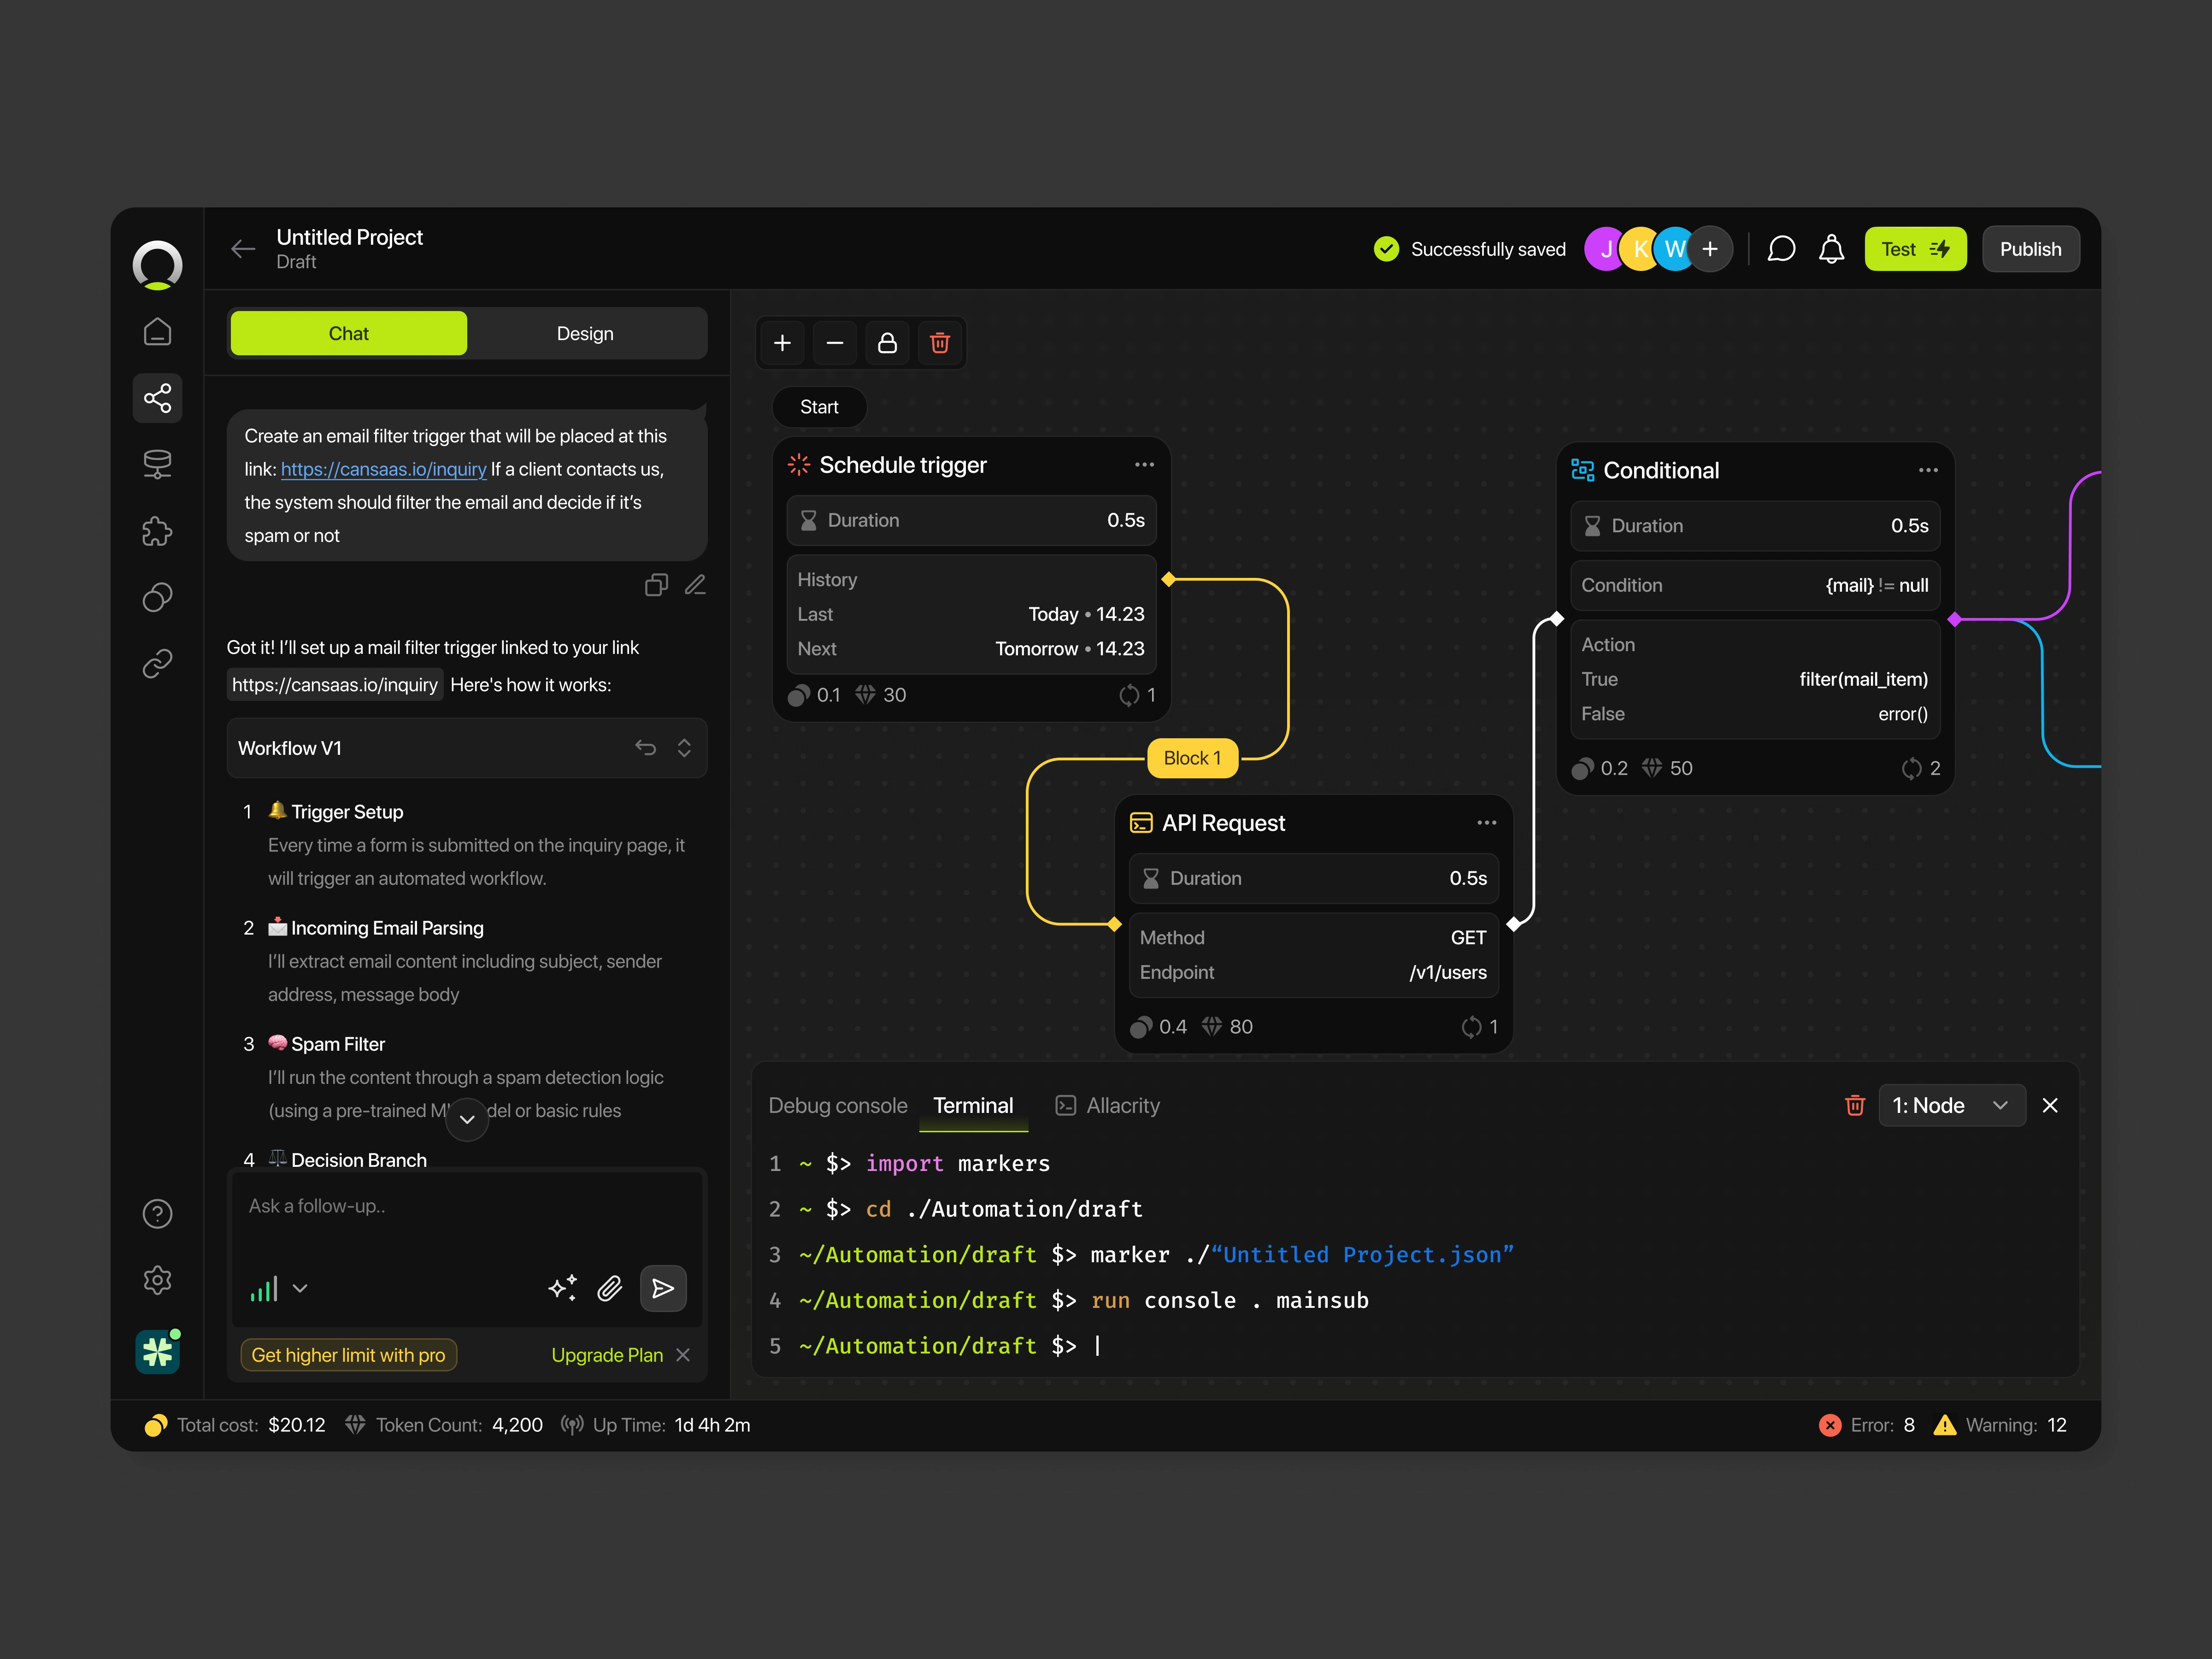Image resolution: width=2212 pixels, height=1659 pixels.
Task: Click the Up Time 1d 4h 2m entry
Action: (x=655, y=1425)
